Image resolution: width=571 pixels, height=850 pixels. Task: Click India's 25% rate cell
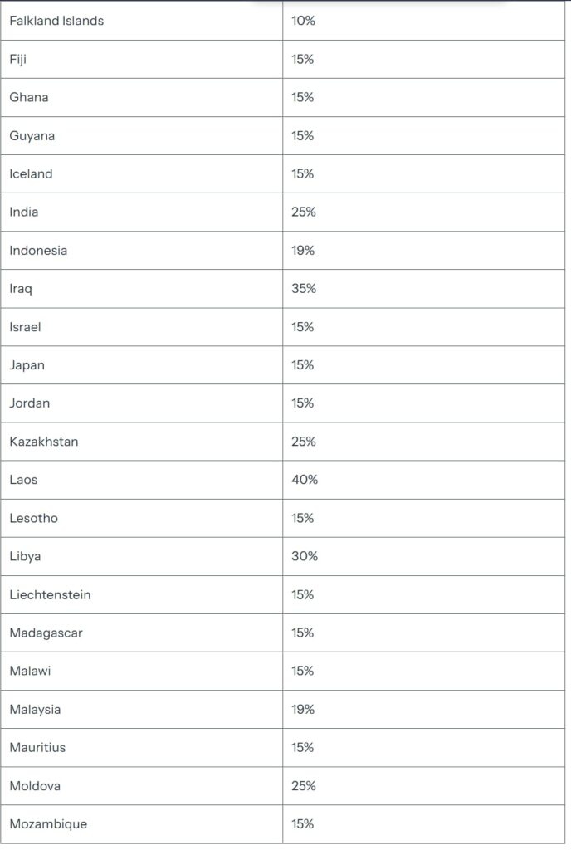point(304,212)
